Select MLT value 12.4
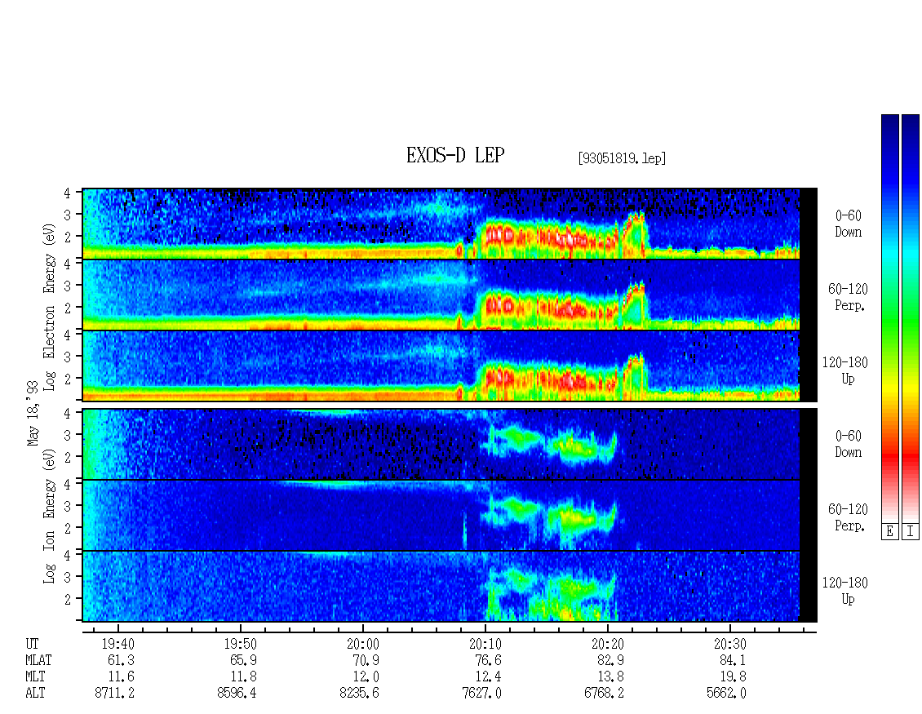The image size is (922, 714). 488,677
